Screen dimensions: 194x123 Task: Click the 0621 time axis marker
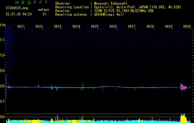point(21,26)
